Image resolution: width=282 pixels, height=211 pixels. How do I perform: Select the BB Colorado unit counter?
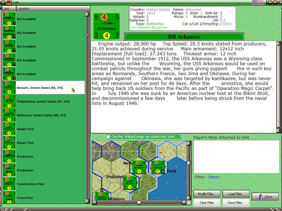coord(9,143)
